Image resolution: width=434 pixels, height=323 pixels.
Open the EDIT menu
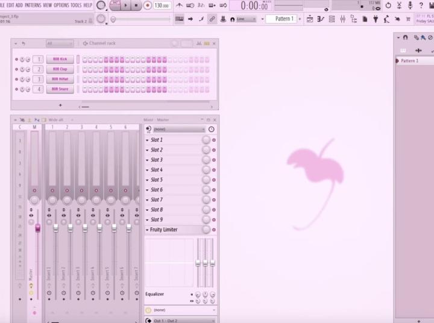pyautogui.click(x=10, y=5)
